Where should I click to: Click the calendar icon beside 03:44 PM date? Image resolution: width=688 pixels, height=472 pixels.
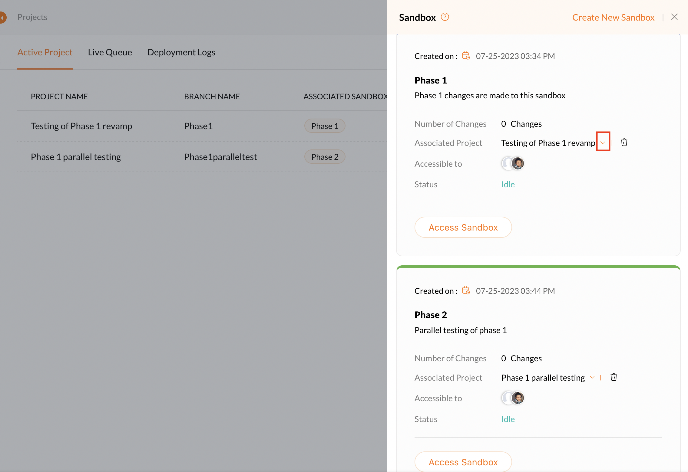coord(466,290)
